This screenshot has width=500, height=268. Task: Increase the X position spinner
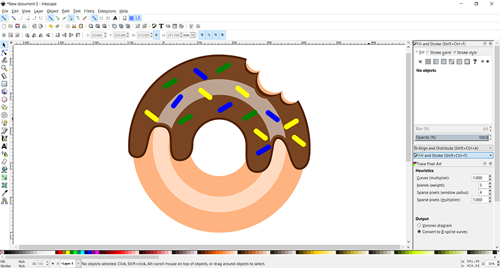(x=105, y=34)
